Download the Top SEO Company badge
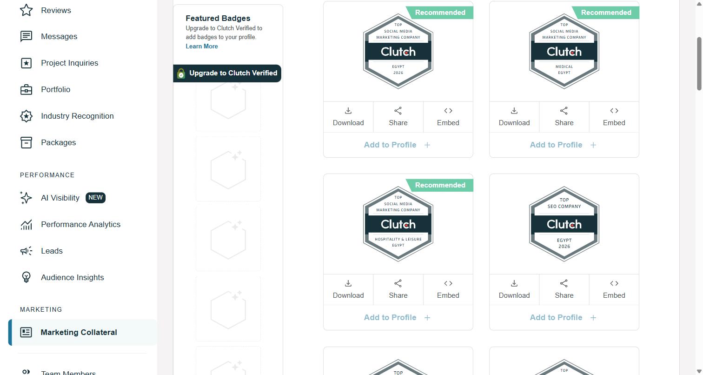Screen dimensions: 703x375 [514, 289]
